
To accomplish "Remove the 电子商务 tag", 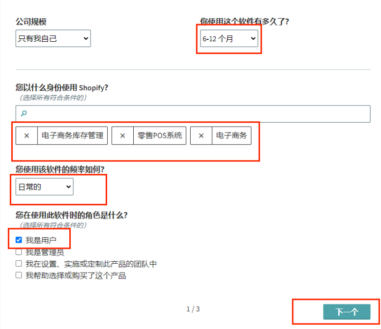I will [201, 136].
